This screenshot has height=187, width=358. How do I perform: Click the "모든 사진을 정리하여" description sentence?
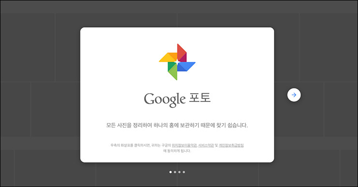pos(177,125)
